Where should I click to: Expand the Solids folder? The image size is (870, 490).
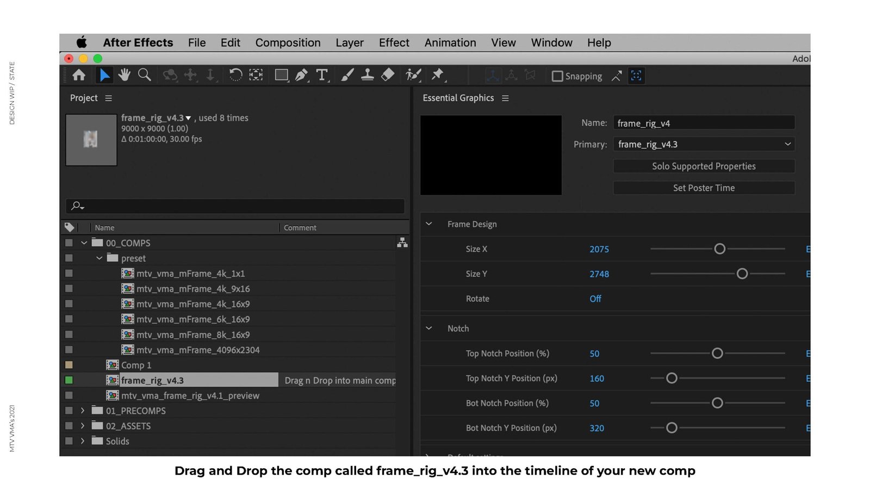click(x=83, y=441)
